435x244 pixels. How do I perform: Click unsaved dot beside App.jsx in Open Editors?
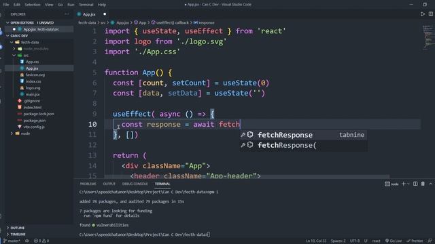coord(14,29)
